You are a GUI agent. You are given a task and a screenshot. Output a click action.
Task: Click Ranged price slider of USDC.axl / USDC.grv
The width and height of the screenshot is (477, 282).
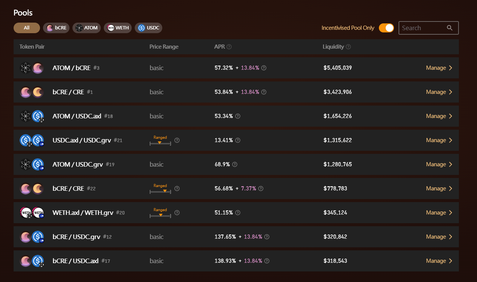coord(160,143)
